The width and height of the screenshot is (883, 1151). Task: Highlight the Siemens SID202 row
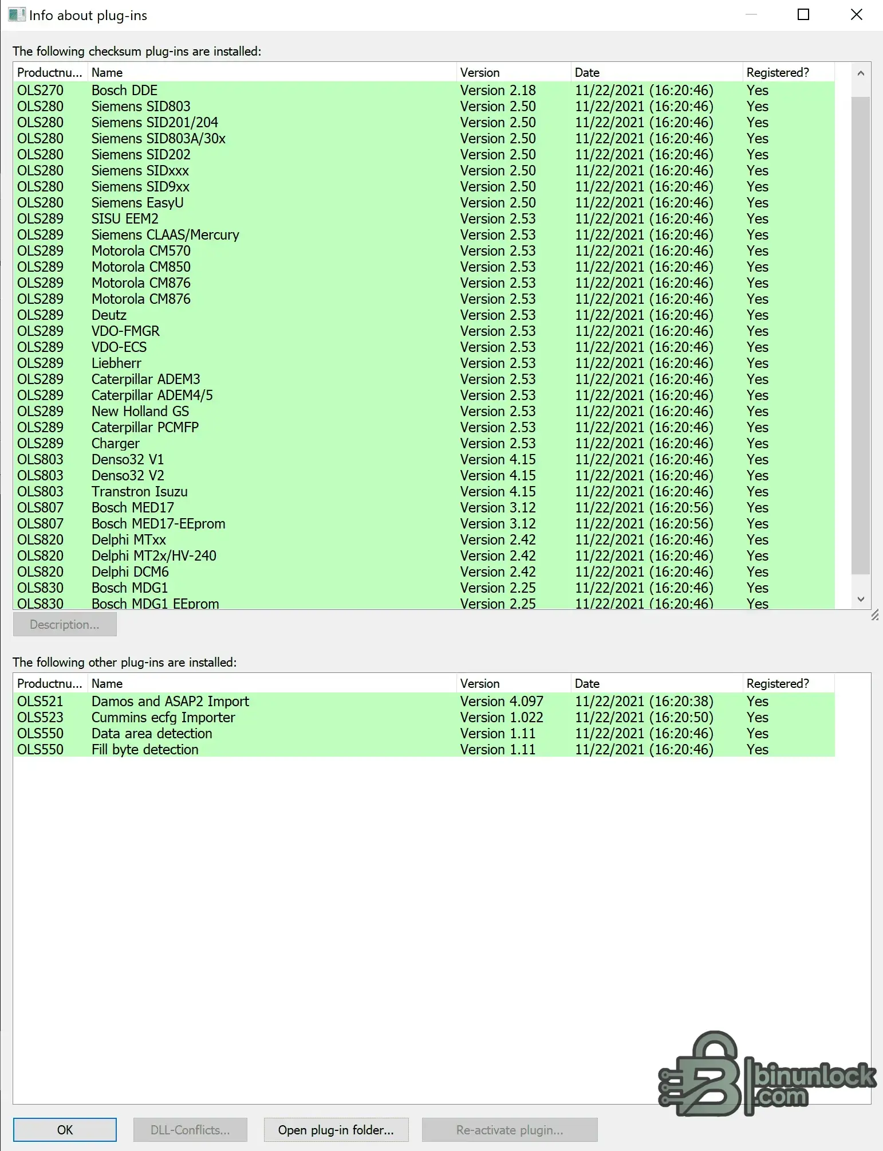click(424, 154)
